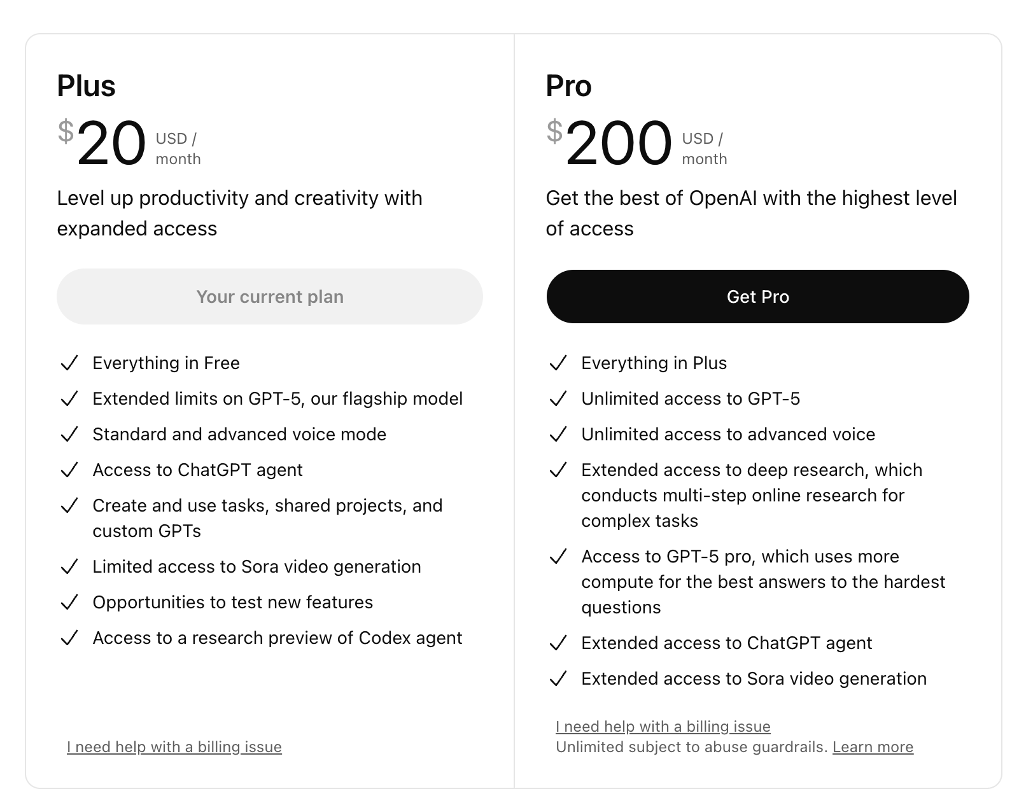Click the Get Pro button
The width and height of the screenshot is (1026, 803).
tap(757, 297)
